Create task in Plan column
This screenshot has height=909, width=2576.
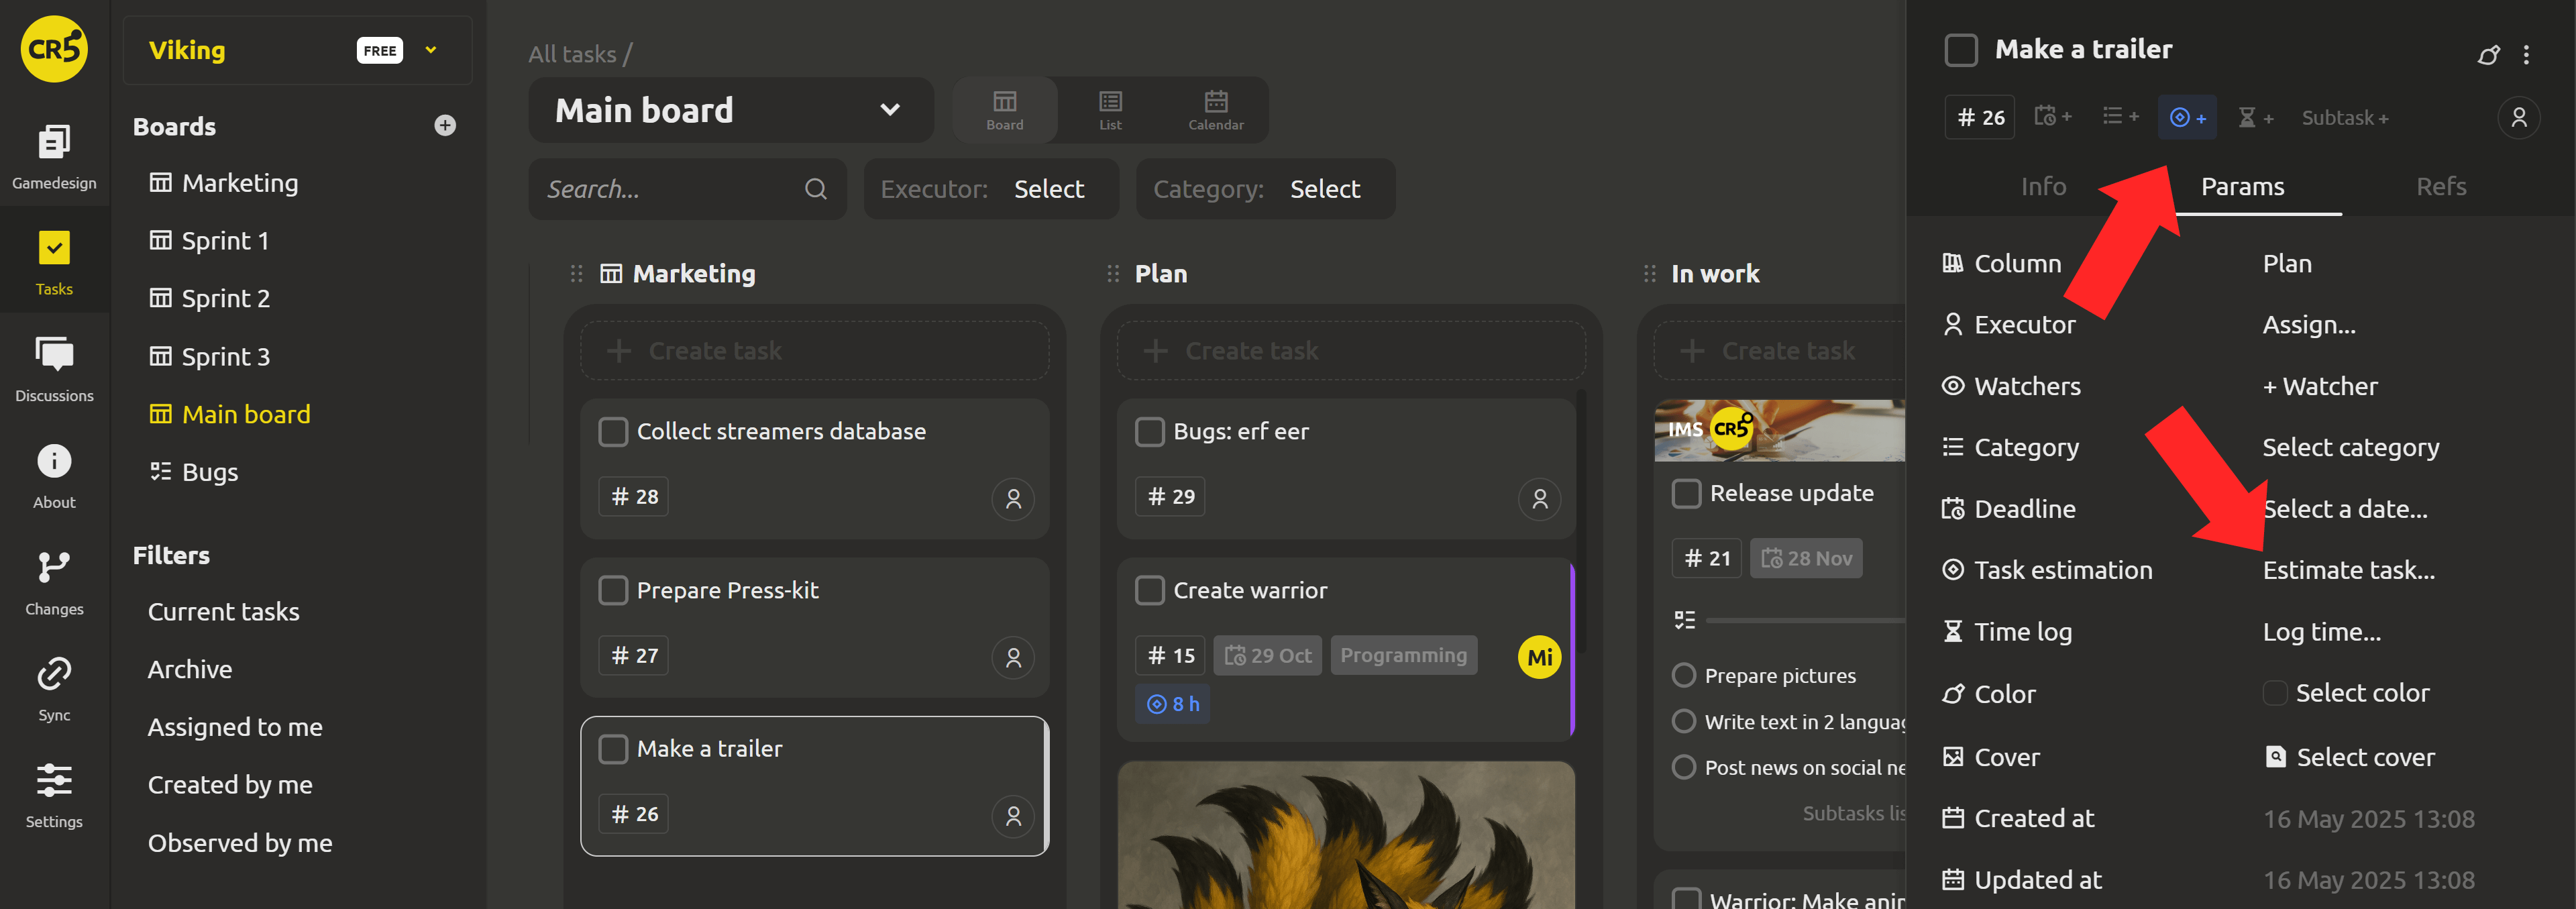pos(1351,351)
